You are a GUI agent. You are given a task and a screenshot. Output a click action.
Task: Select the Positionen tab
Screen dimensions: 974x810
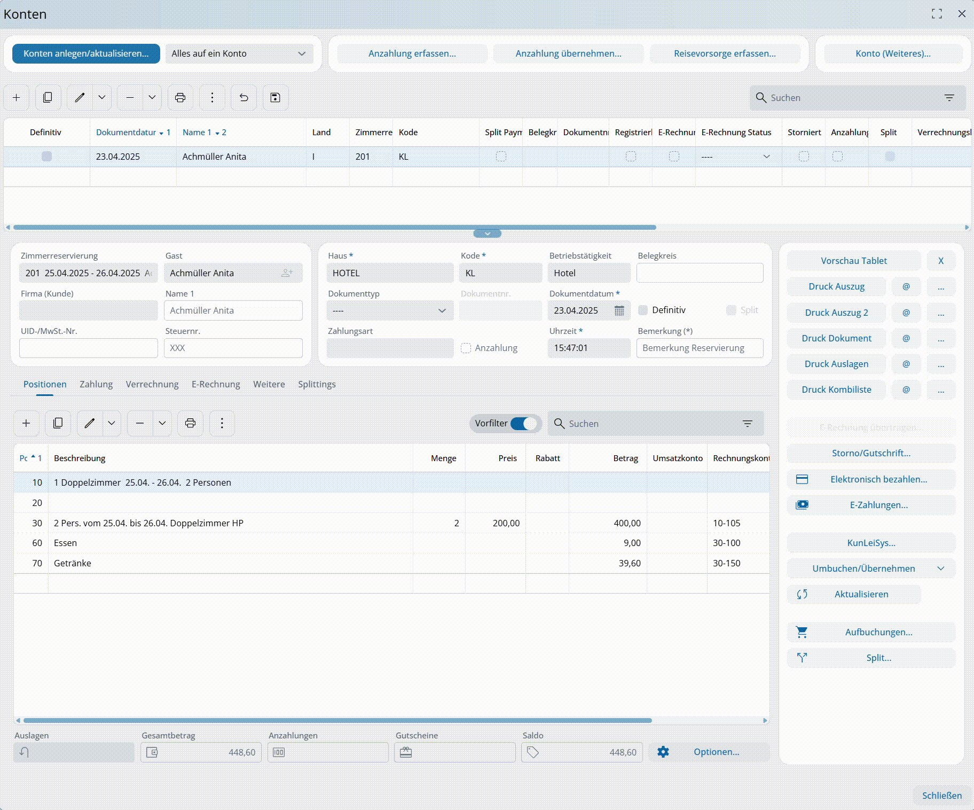pyautogui.click(x=45, y=384)
